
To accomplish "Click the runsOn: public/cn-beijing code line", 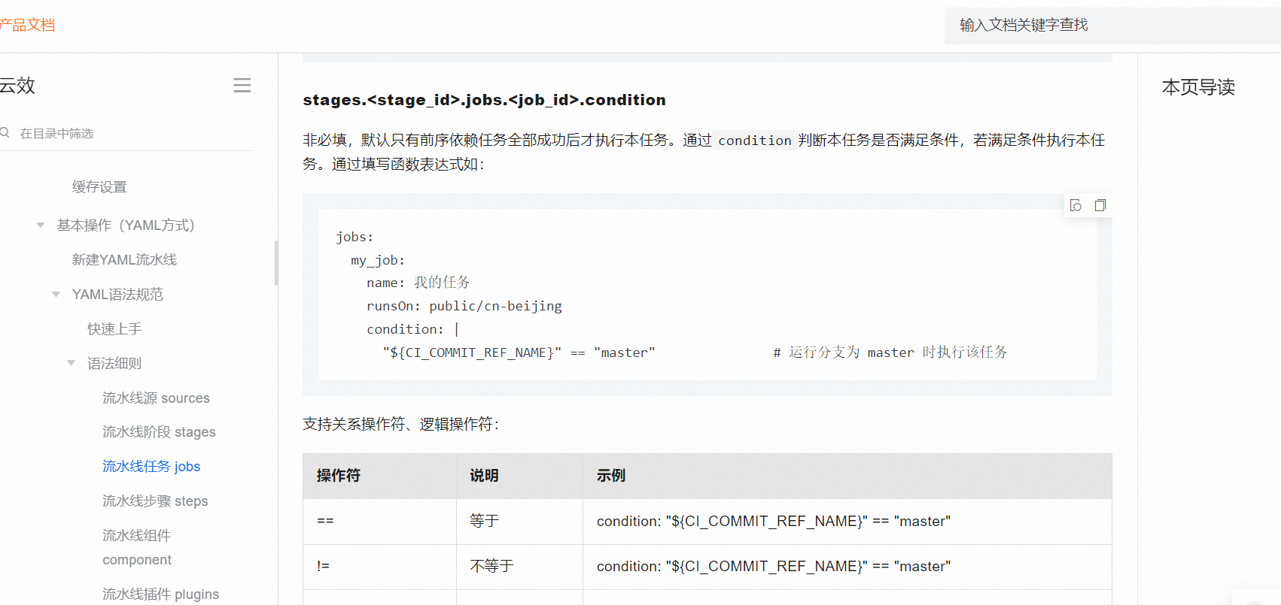I will coord(464,306).
